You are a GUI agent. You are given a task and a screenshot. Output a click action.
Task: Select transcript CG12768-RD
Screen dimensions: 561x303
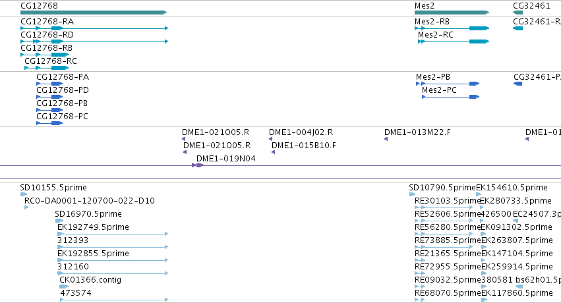(x=94, y=41)
